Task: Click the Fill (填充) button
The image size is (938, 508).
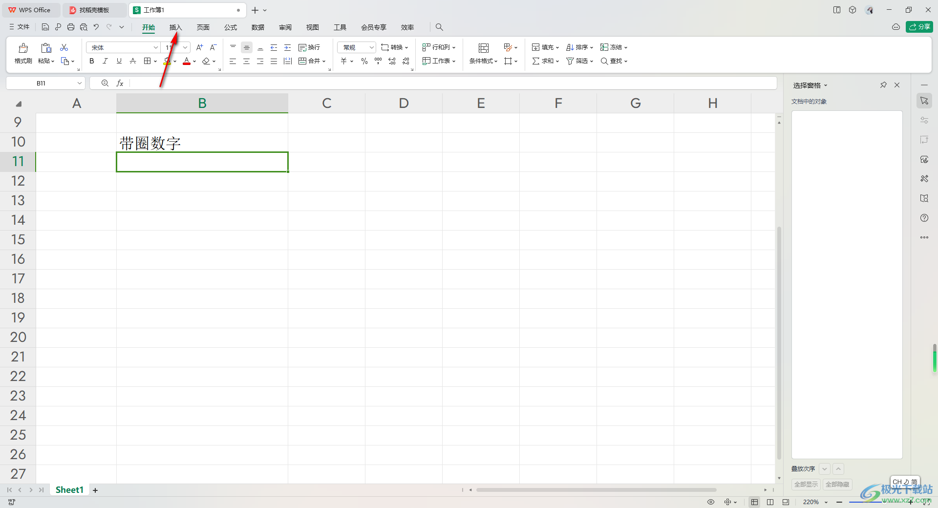Action: (545, 47)
